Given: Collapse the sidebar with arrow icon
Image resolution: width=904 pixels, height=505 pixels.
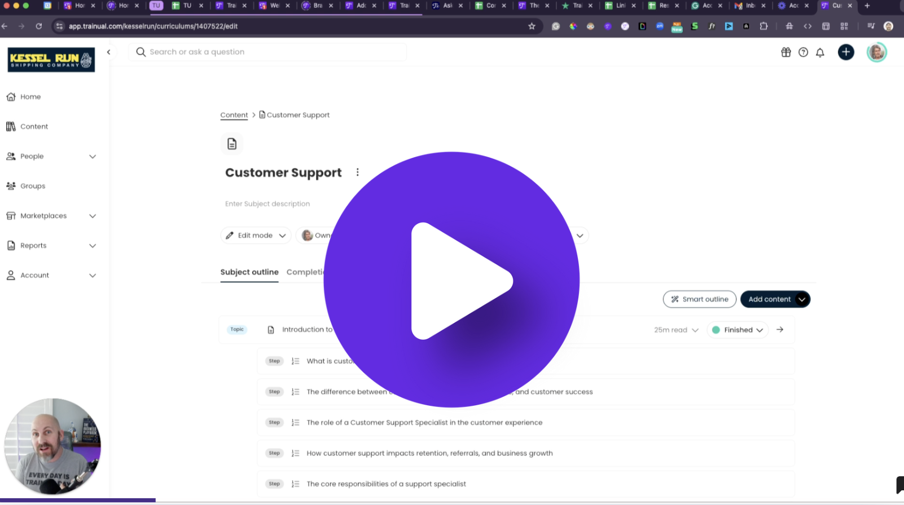Looking at the screenshot, I should pos(109,52).
